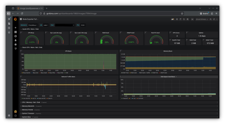Open the Dashboards grid icon in sidebar

15,32
